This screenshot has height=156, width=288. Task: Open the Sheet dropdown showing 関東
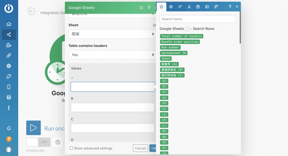pos(112,34)
